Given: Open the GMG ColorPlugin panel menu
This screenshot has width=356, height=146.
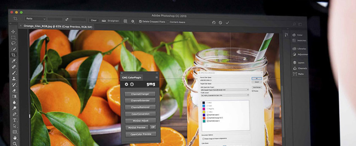Looking at the screenshot, I should click(156, 77).
